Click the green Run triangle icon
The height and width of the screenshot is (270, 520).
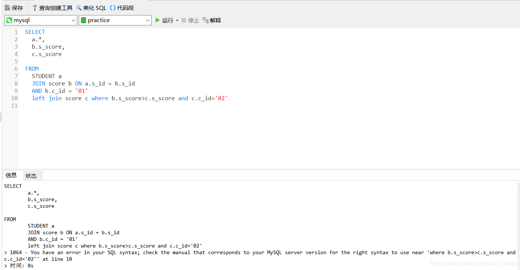click(x=158, y=20)
